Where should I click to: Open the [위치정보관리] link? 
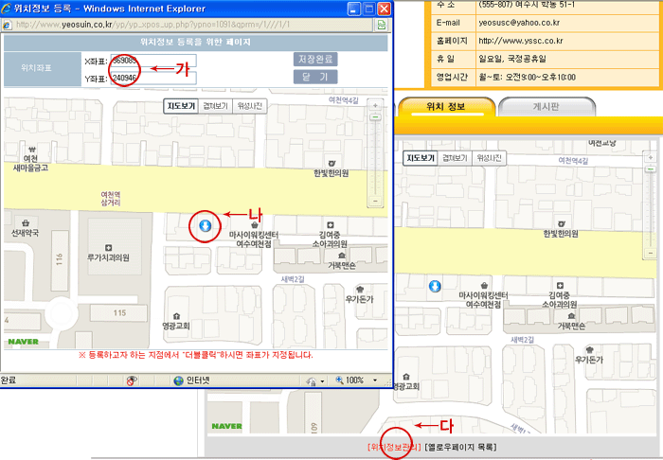[x=394, y=447]
